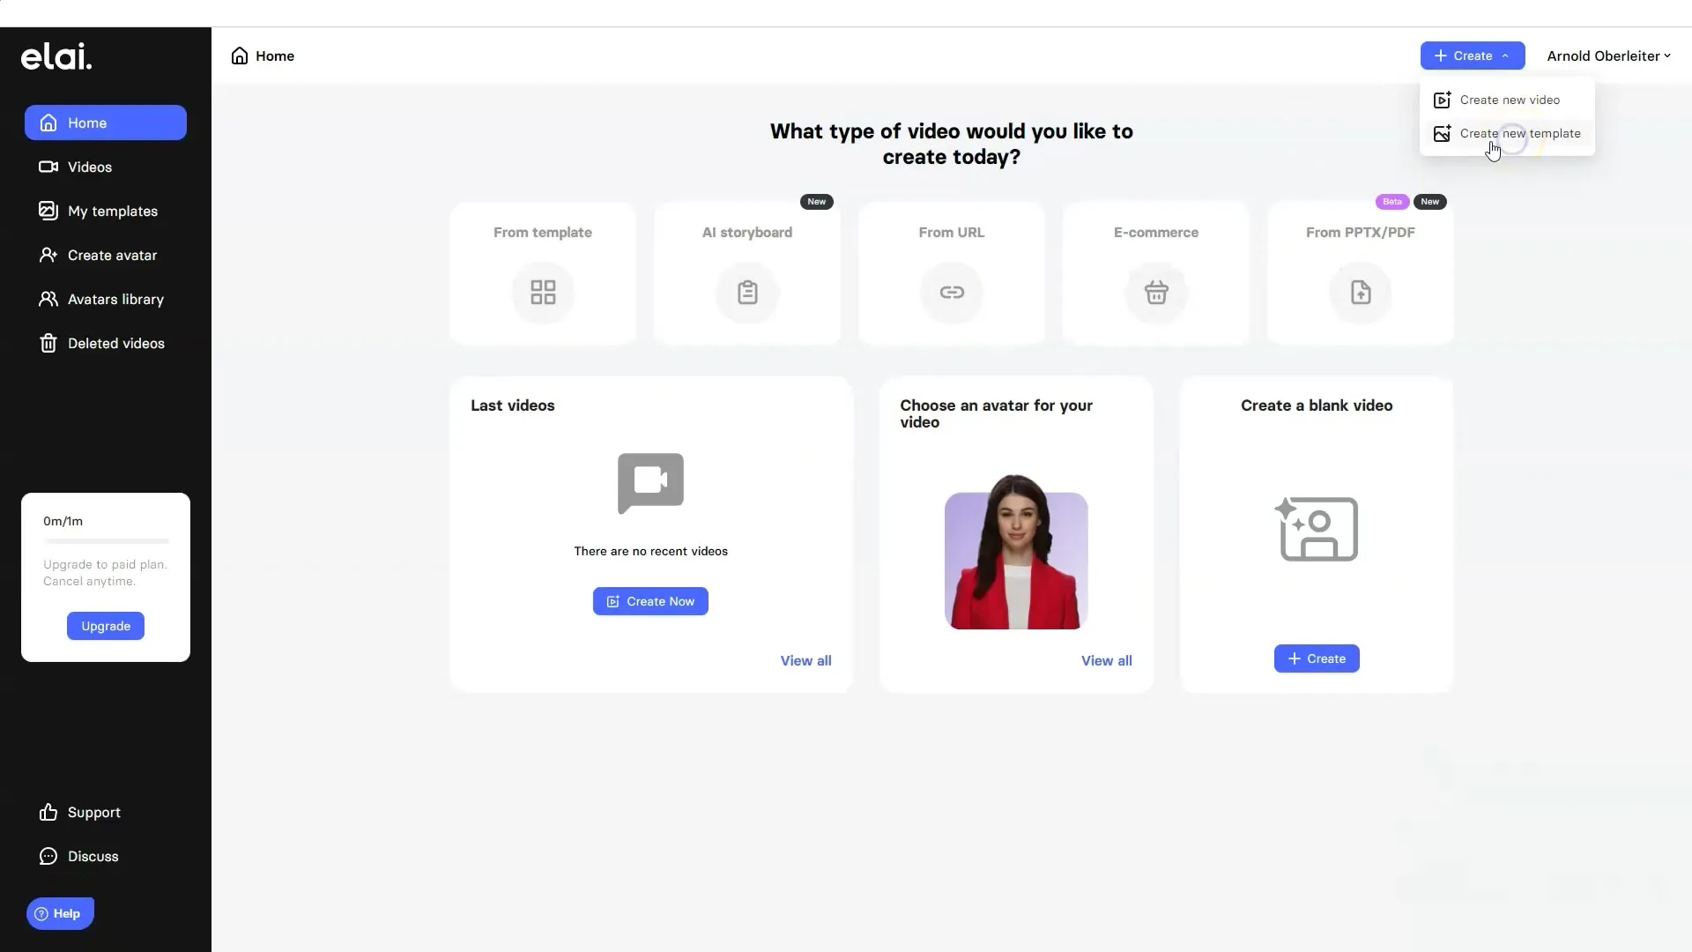Click the 0m/1m usage progress bar
This screenshot has height=952, width=1692.
pos(105,540)
